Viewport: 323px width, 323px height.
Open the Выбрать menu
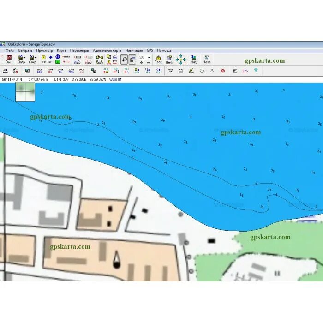click(25, 50)
